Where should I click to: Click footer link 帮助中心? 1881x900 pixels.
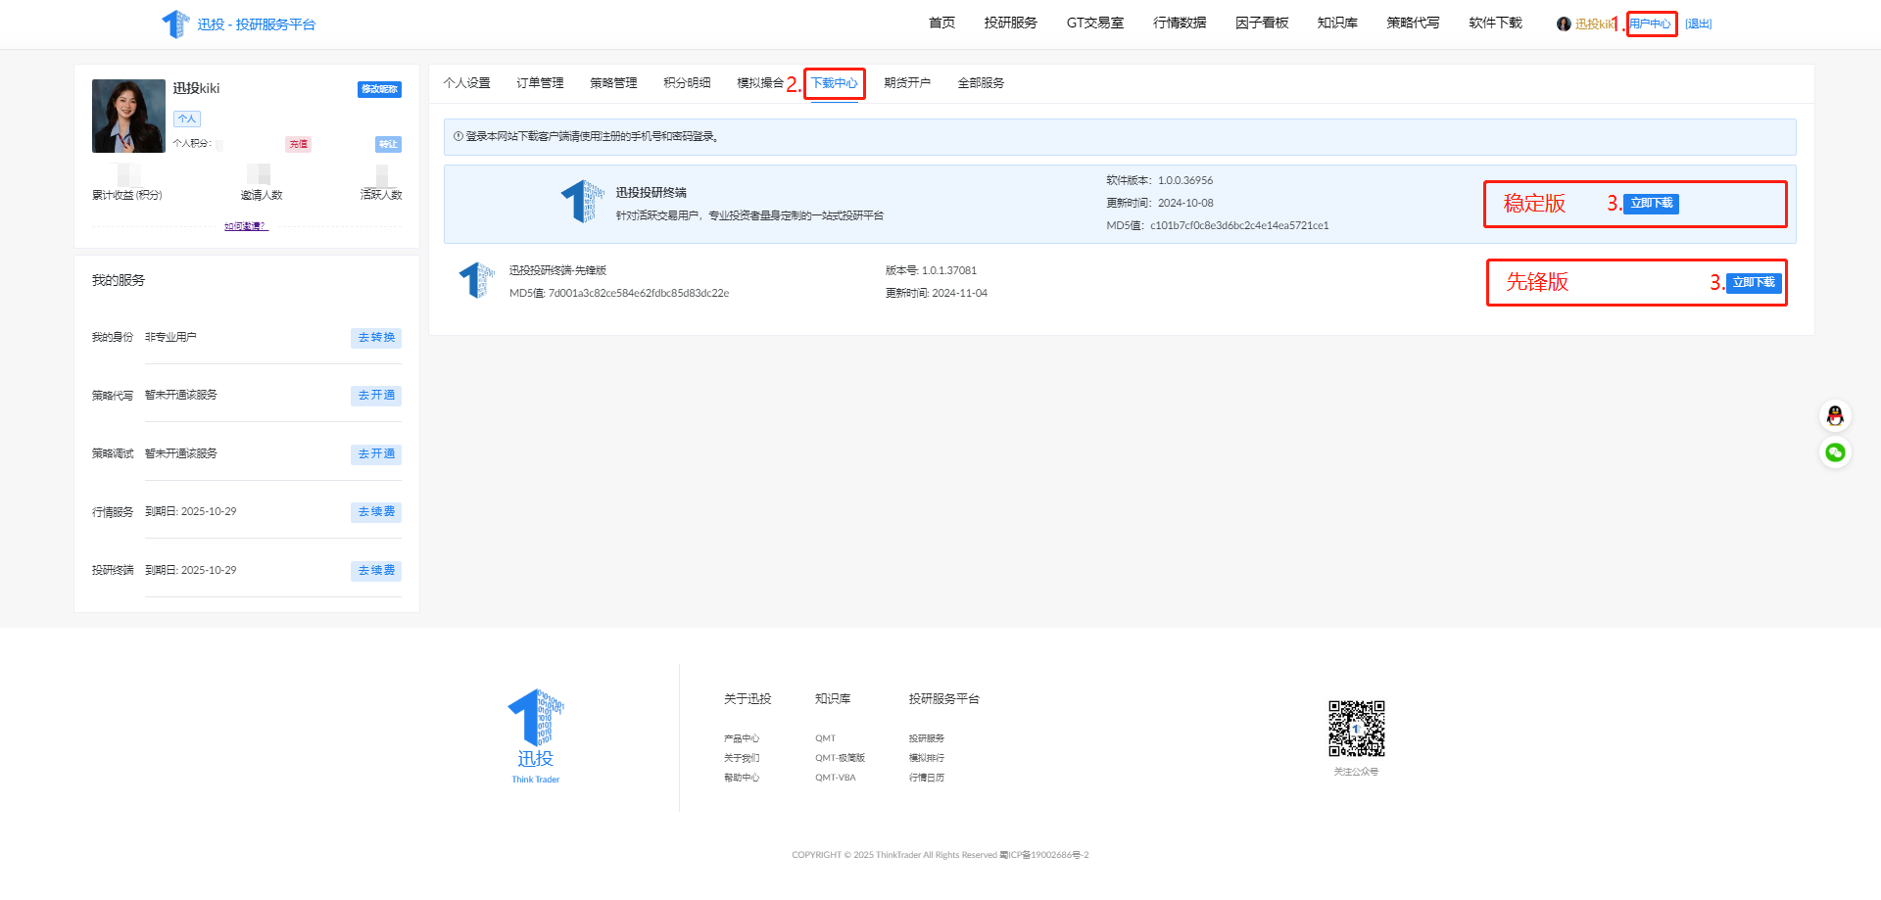[x=742, y=778]
